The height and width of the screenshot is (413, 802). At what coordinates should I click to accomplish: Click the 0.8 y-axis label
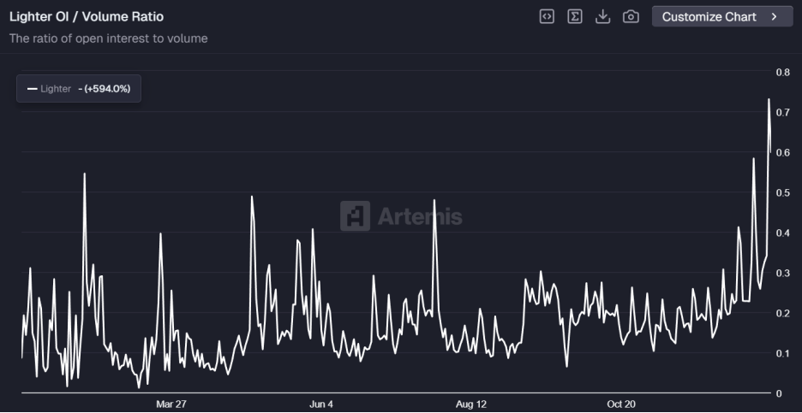point(782,73)
